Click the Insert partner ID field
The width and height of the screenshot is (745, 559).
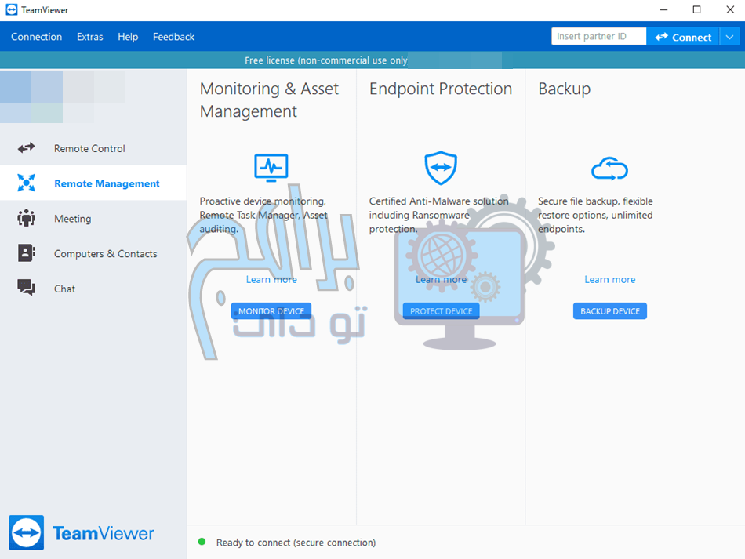pos(598,37)
